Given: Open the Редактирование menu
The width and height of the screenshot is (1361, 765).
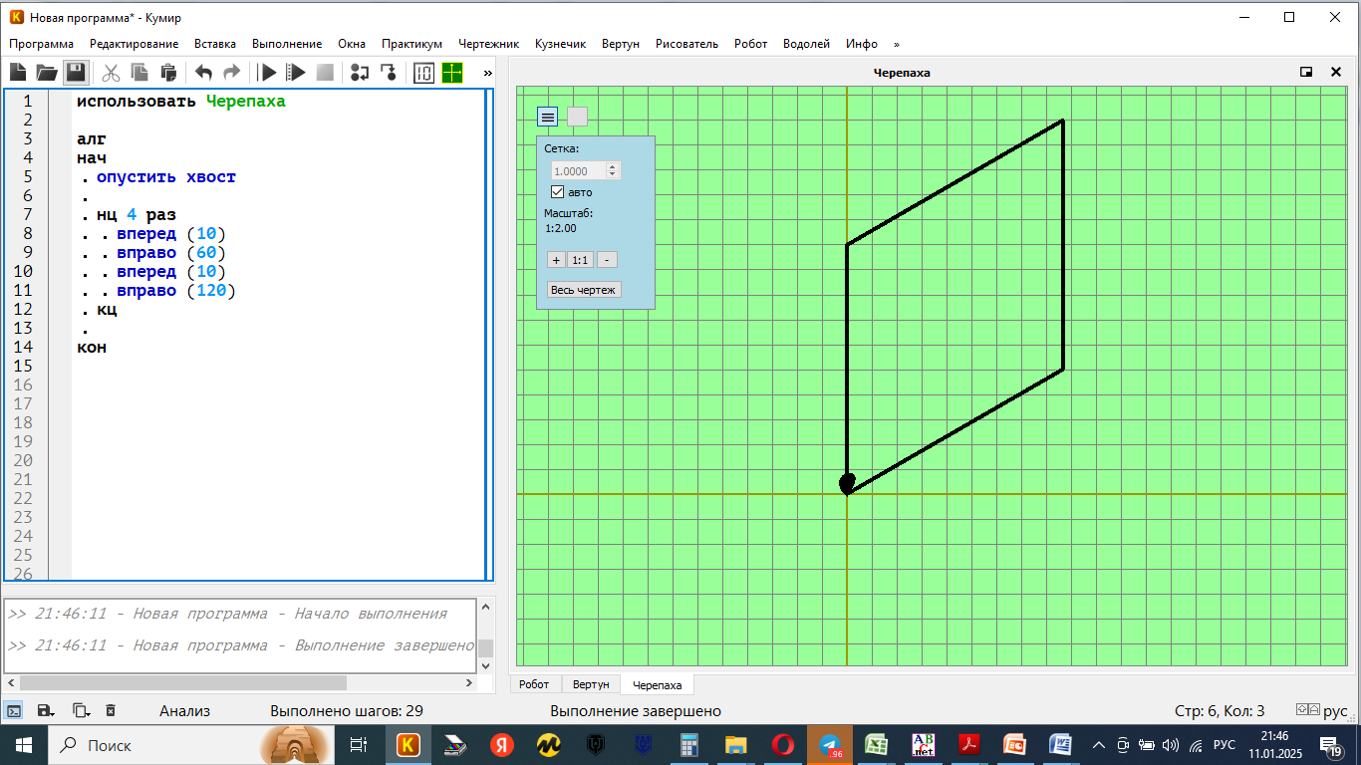Looking at the screenshot, I should pos(135,44).
